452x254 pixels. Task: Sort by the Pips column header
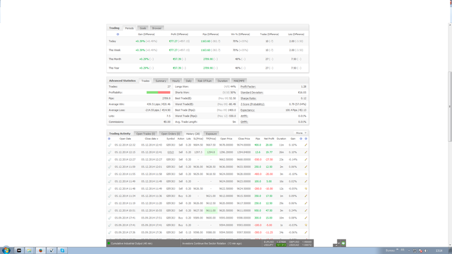pyautogui.click(x=258, y=139)
